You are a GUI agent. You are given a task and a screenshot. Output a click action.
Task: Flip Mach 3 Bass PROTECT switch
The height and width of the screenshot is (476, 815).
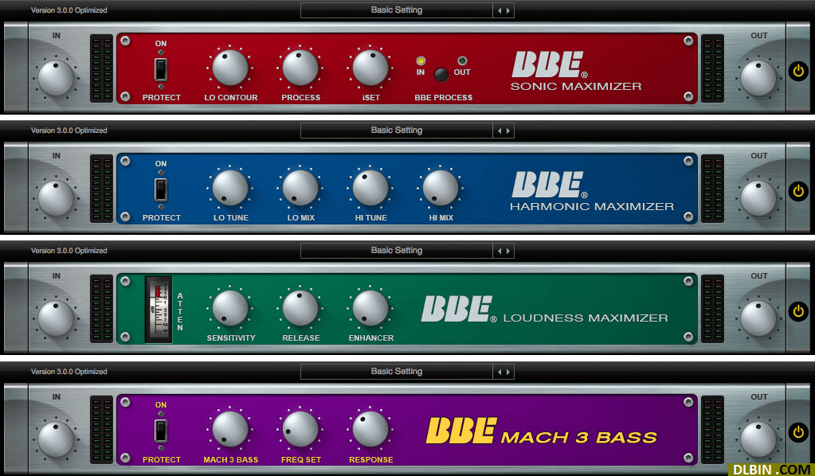tap(161, 431)
